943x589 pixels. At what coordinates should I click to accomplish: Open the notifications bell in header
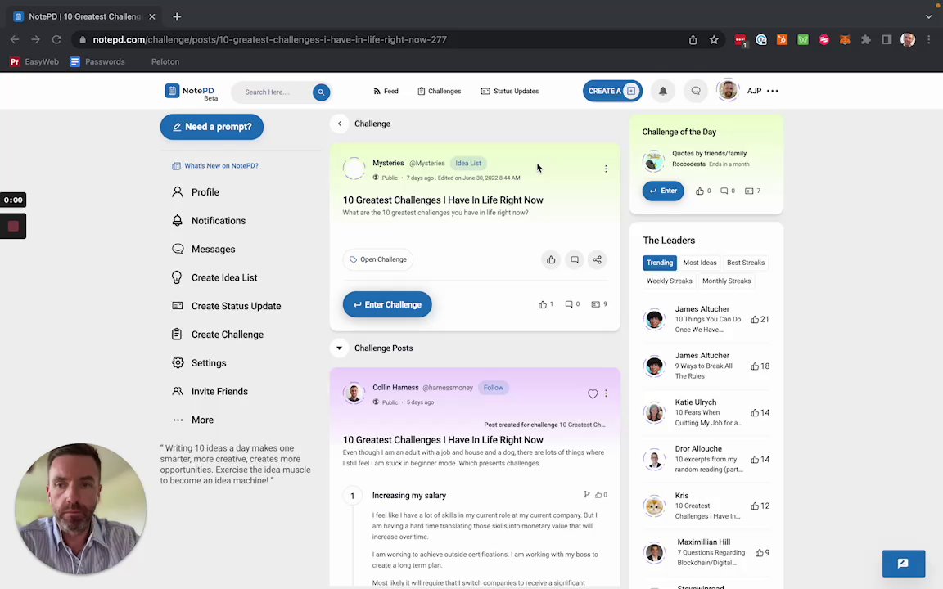(x=663, y=91)
